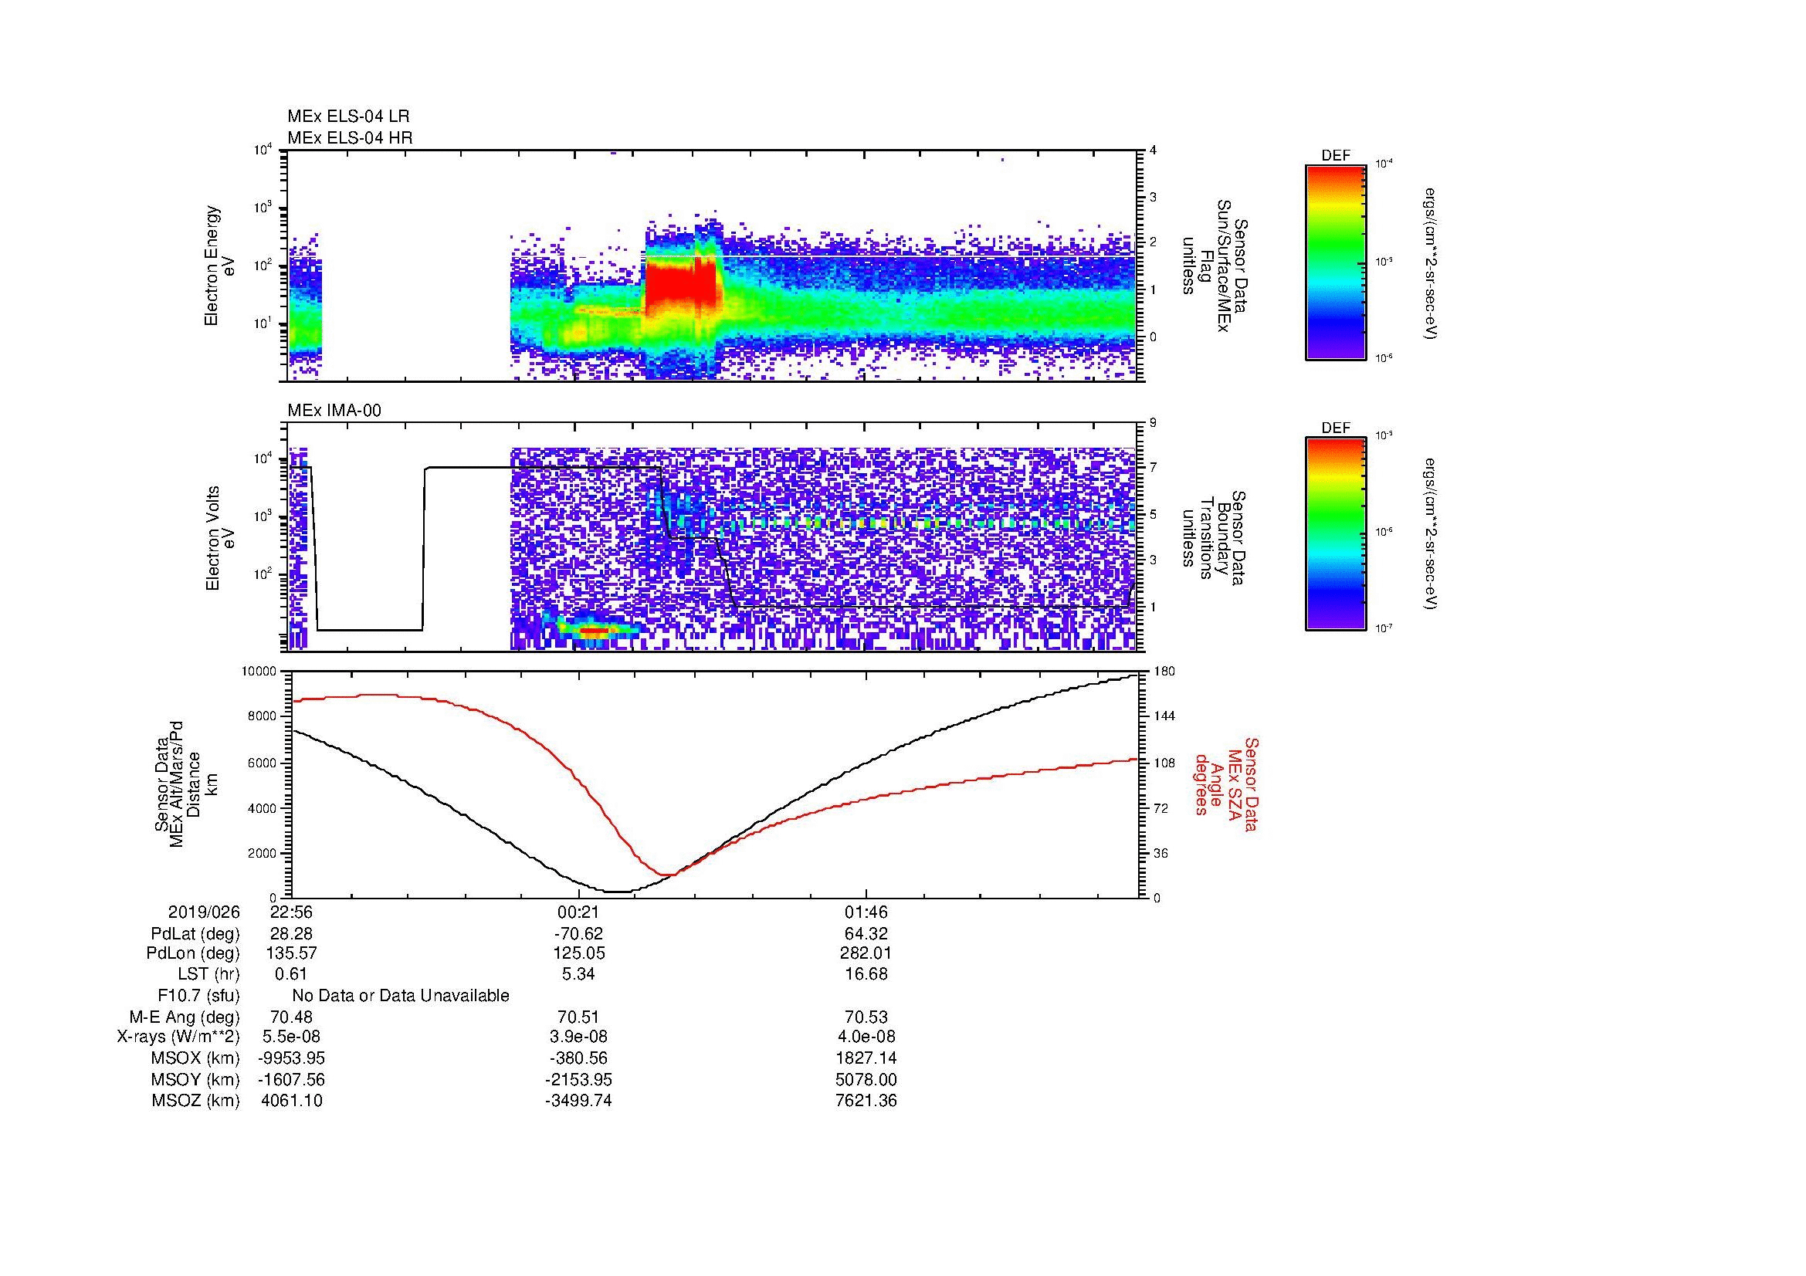Click the top DEF color bar
The height and width of the screenshot is (1276, 1806).
(x=1335, y=262)
